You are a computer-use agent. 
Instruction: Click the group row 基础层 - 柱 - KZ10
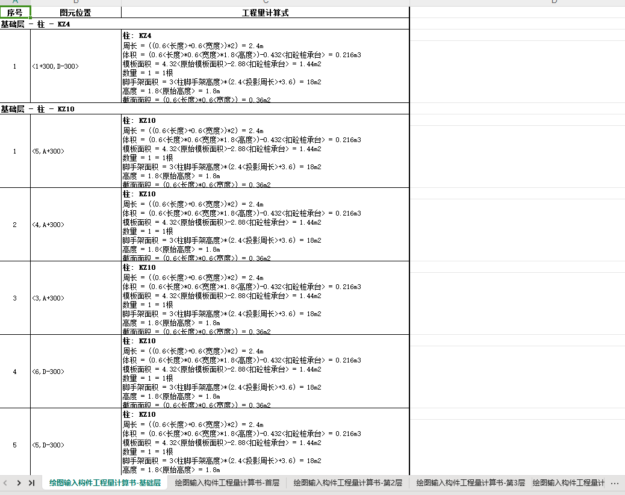pos(205,109)
